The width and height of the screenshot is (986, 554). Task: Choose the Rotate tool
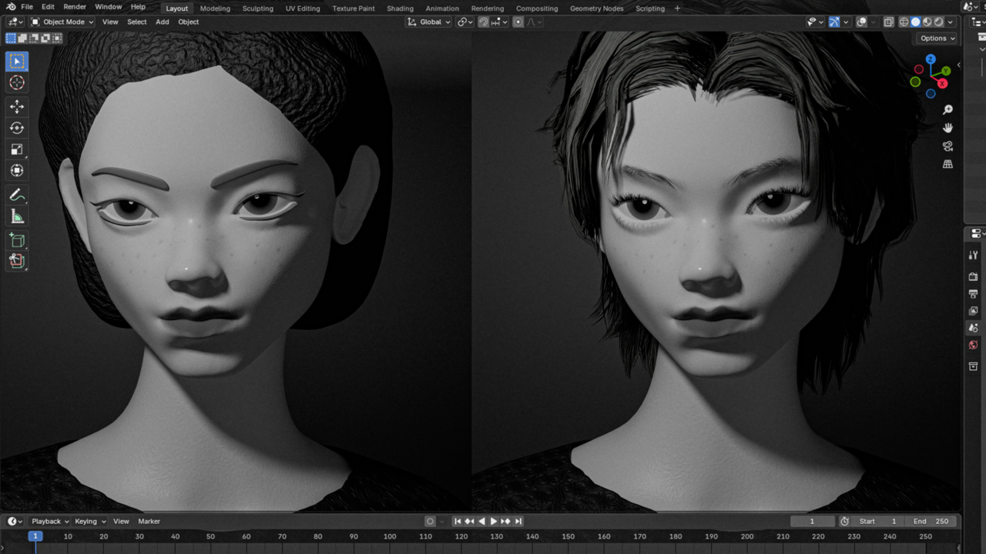click(x=17, y=128)
